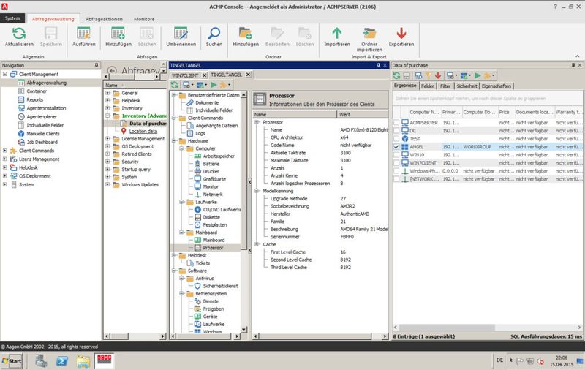The width and height of the screenshot is (585, 370).
Task: Click Hinzufügen folder icon in the Ordner group
Action: pyautogui.click(x=246, y=34)
